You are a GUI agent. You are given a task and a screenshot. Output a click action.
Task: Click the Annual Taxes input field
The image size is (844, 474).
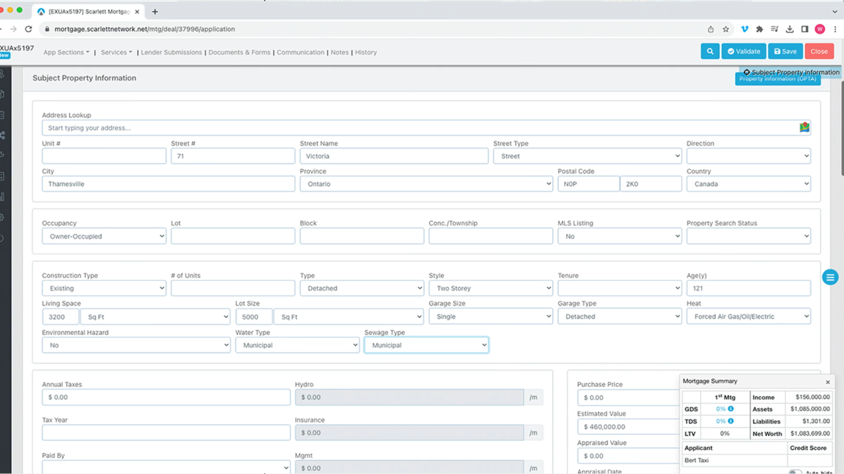click(166, 397)
